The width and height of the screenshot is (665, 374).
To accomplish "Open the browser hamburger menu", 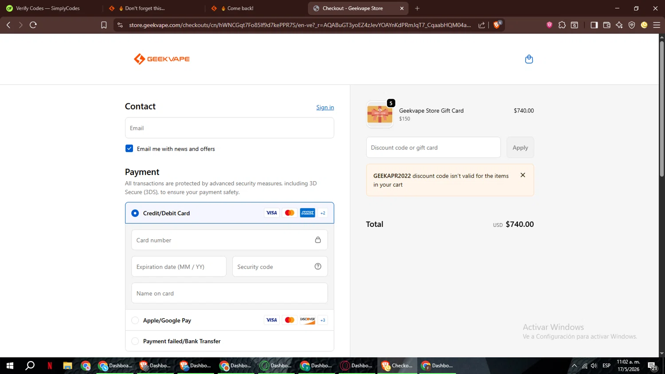I will (x=657, y=25).
